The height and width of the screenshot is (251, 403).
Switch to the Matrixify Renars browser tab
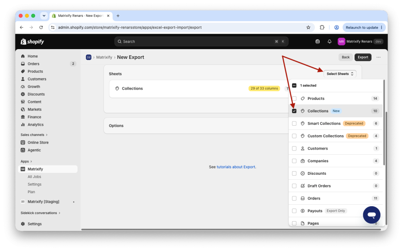tap(80, 16)
